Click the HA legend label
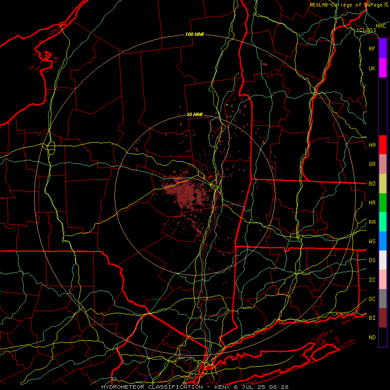The height and width of the screenshot is (390, 390). click(x=372, y=145)
